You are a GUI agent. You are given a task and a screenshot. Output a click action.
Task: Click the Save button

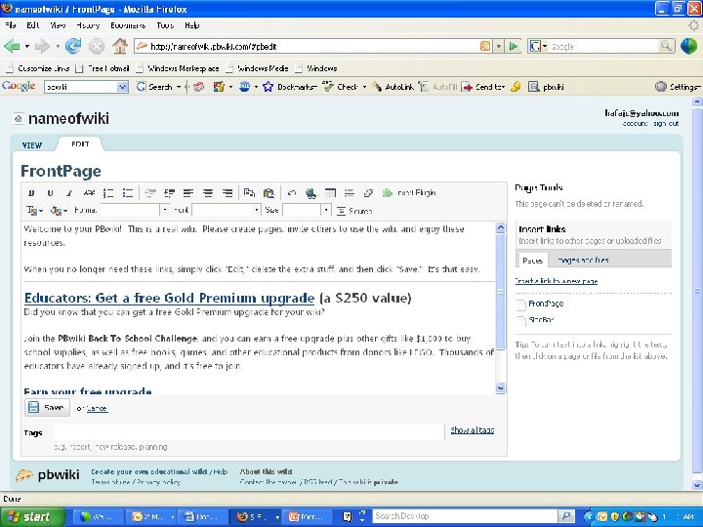click(x=47, y=407)
